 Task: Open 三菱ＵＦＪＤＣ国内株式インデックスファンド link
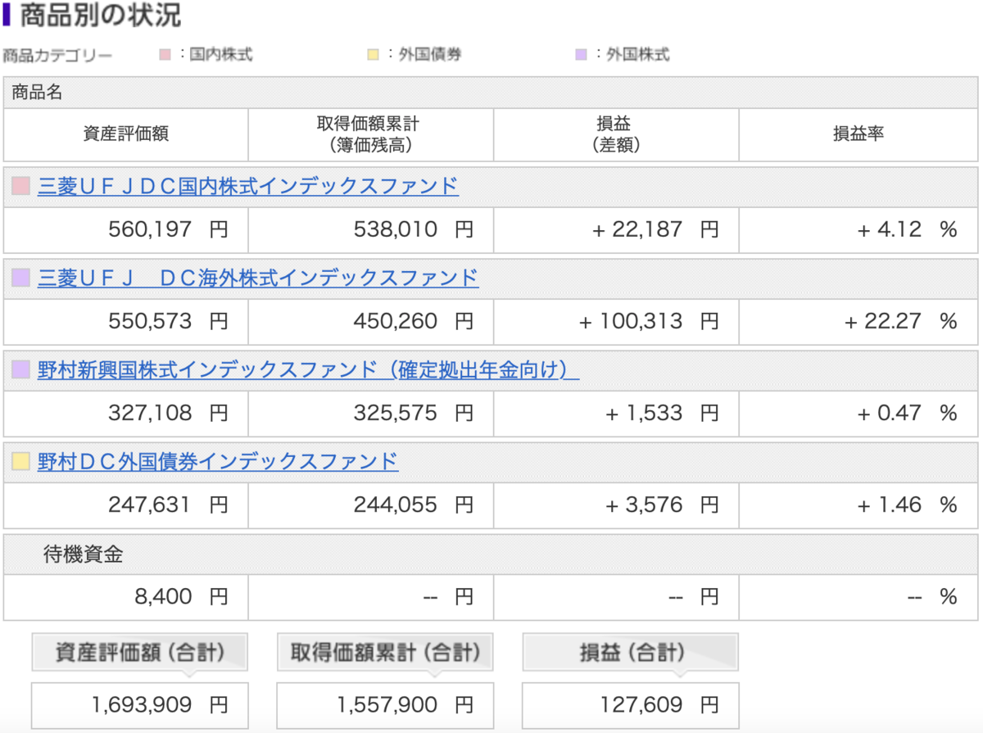pyautogui.click(x=247, y=186)
